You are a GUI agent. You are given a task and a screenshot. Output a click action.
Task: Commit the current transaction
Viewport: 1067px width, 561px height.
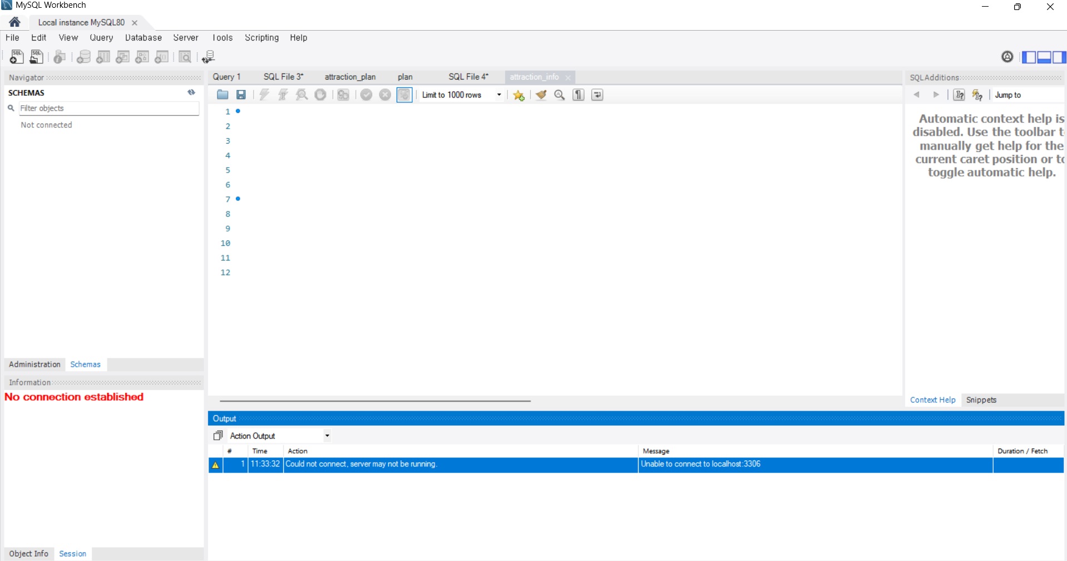pos(366,95)
